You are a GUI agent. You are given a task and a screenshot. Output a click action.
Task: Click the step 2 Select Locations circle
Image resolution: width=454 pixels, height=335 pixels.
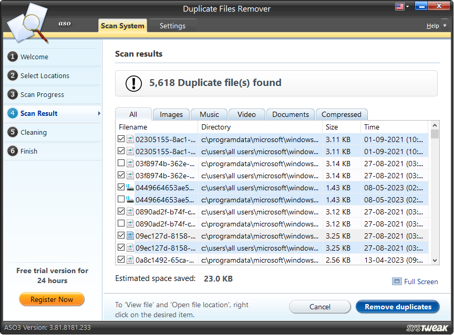pyautogui.click(x=12, y=75)
